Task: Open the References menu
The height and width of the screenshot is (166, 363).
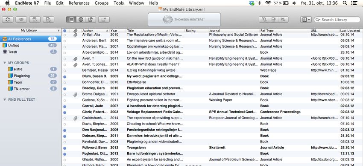Action: (79, 3)
